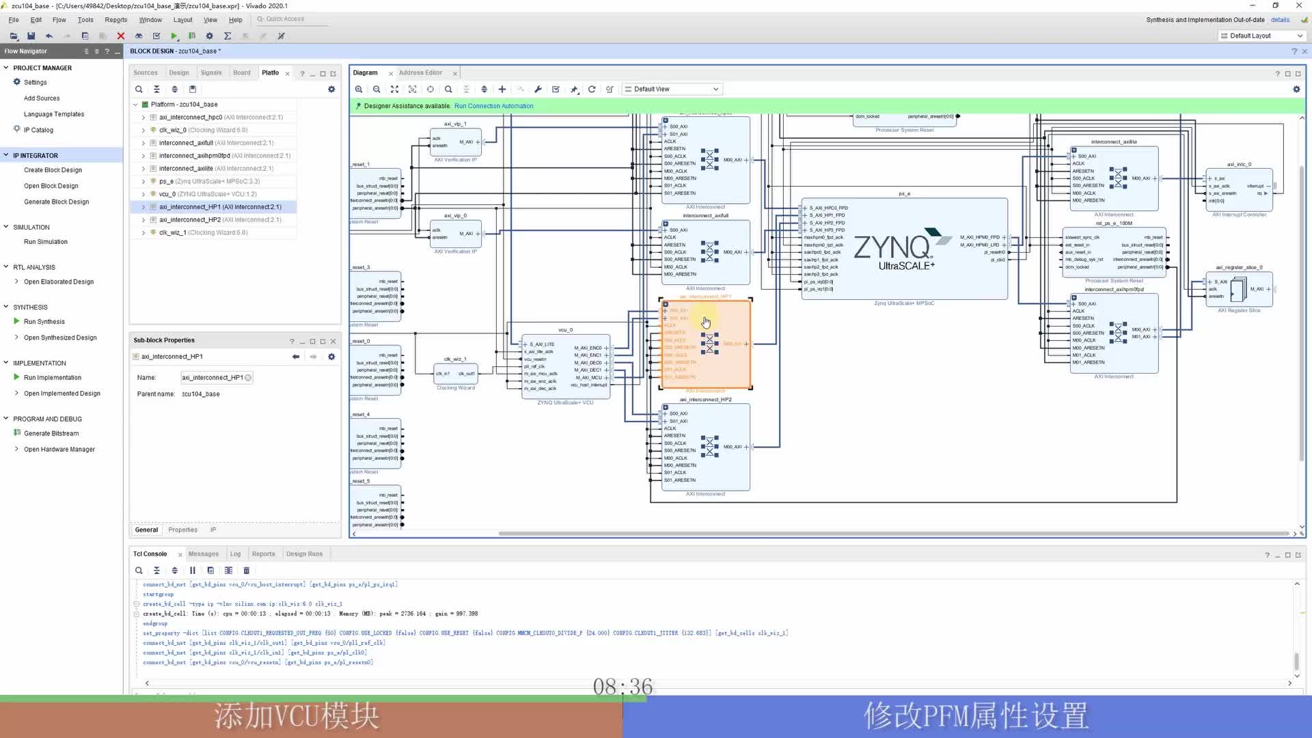Click the diagram horizontal scrollbar

[894, 534]
